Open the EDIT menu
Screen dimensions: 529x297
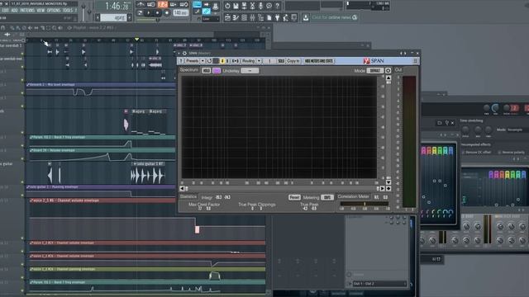point(6,11)
